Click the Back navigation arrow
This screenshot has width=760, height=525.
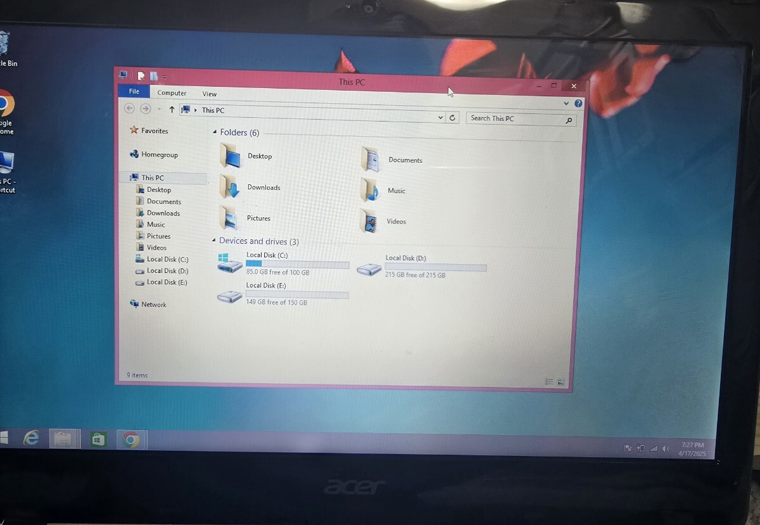pos(130,109)
